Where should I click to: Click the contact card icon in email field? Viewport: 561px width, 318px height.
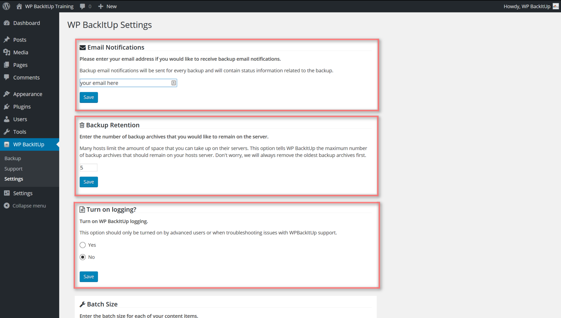coord(173,83)
